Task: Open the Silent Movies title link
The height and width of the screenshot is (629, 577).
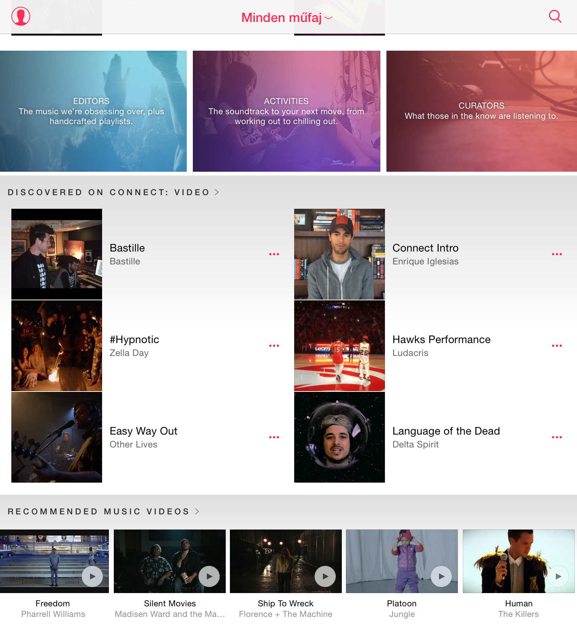Action: click(x=170, y=604)
